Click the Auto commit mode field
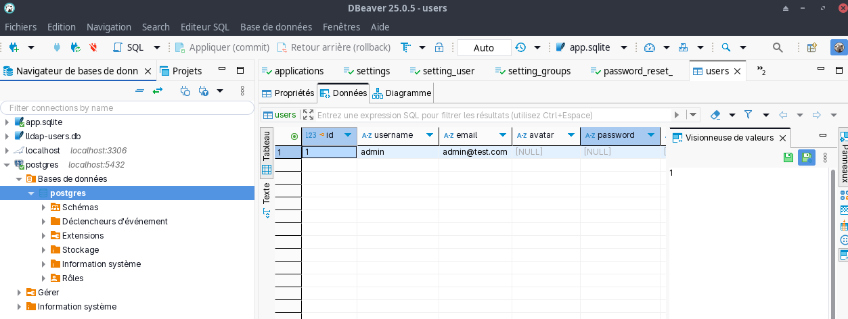The width and height of the screenshot is (848, 319). tap(484, 48)
